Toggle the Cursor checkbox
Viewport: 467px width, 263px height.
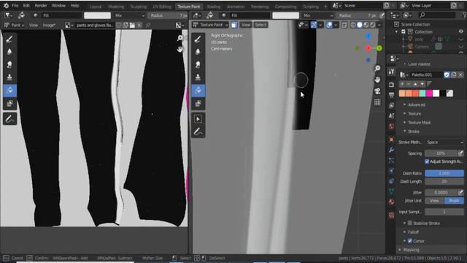pos(410,240)
